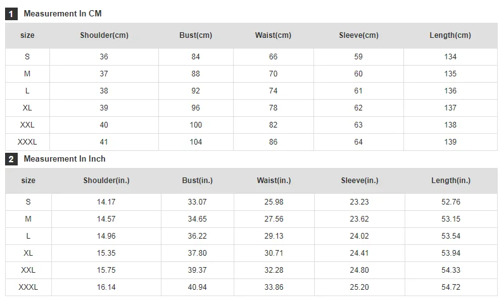Screen dimensions: 499x298
Task: Click the number 2 badge icon
Action: [x=11, y=159]
